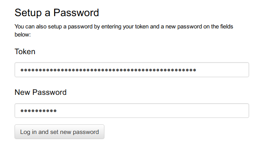Click the word 'token' in the description text

click(x=142, y=26)
